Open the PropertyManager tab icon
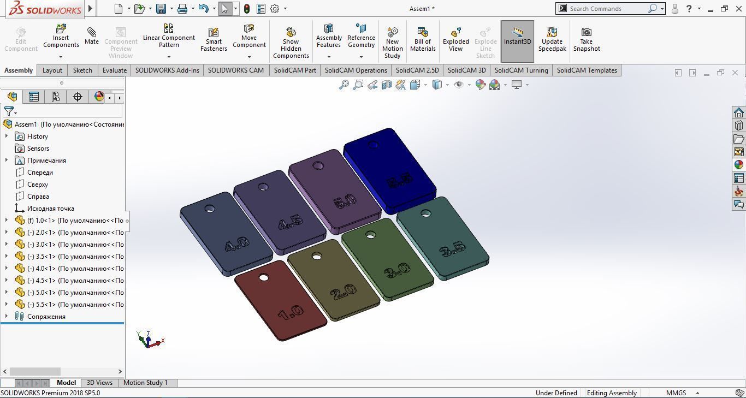Image resolution: width=746 pixels, height=398 pixels. tap(34, 97)
